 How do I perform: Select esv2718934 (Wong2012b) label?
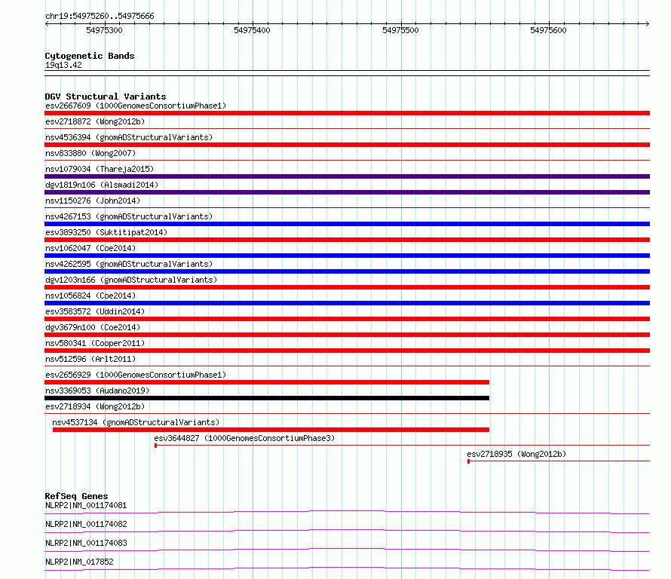click(95, 406)
